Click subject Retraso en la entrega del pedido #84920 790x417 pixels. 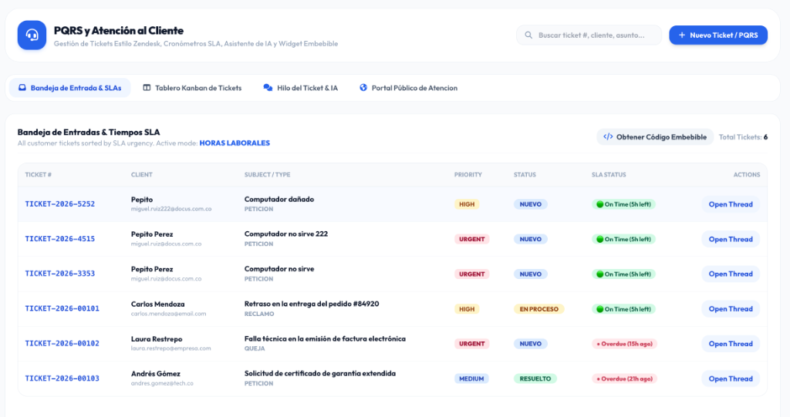[x=312, y=304]
